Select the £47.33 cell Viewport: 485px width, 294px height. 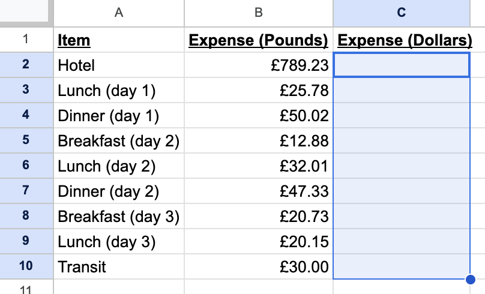(x=258, y=191)
